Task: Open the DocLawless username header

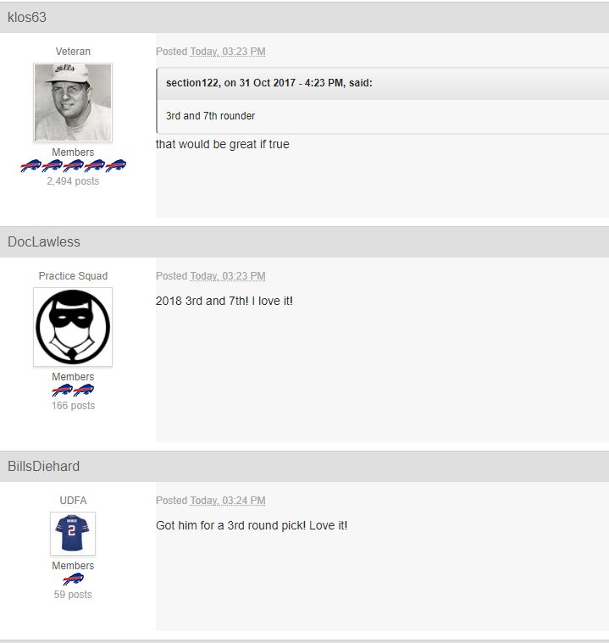Action: 44,241
